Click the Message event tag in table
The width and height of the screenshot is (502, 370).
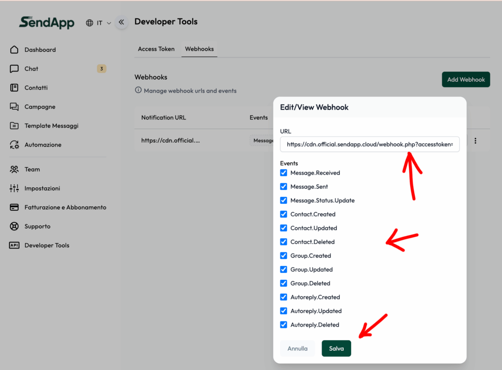(x=262, y=141)
